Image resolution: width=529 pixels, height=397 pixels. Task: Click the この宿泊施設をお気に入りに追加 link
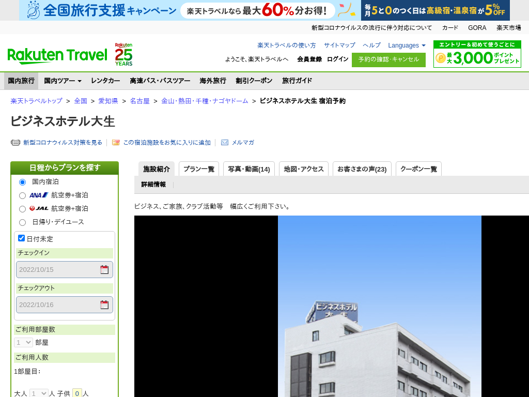(x=167, y=143)
